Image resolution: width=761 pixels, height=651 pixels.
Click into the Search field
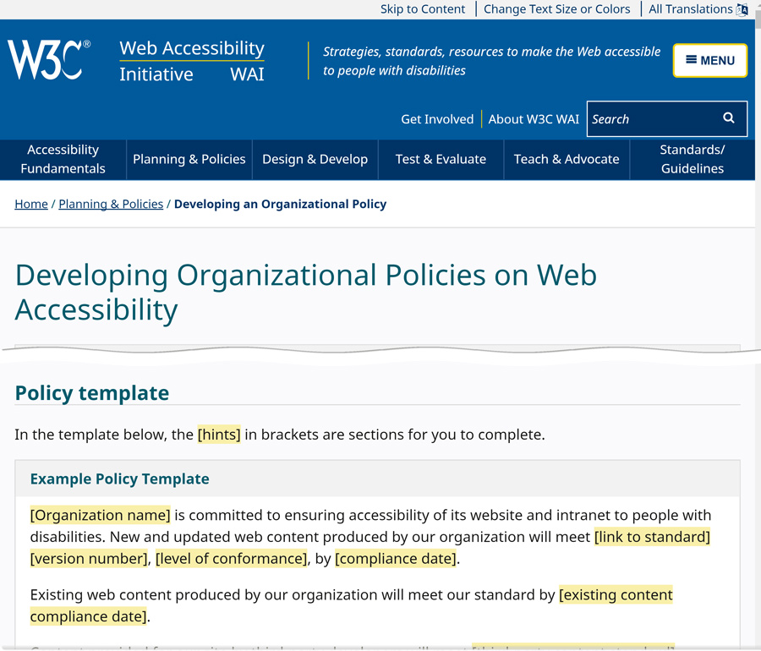(x=651, y=118)
